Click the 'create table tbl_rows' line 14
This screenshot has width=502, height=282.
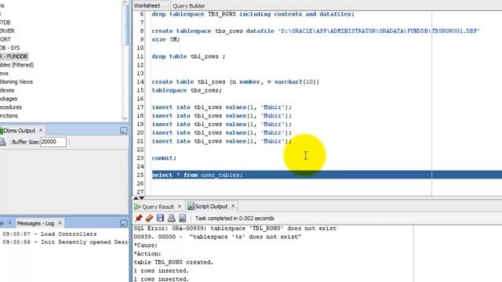click(235, 81)
